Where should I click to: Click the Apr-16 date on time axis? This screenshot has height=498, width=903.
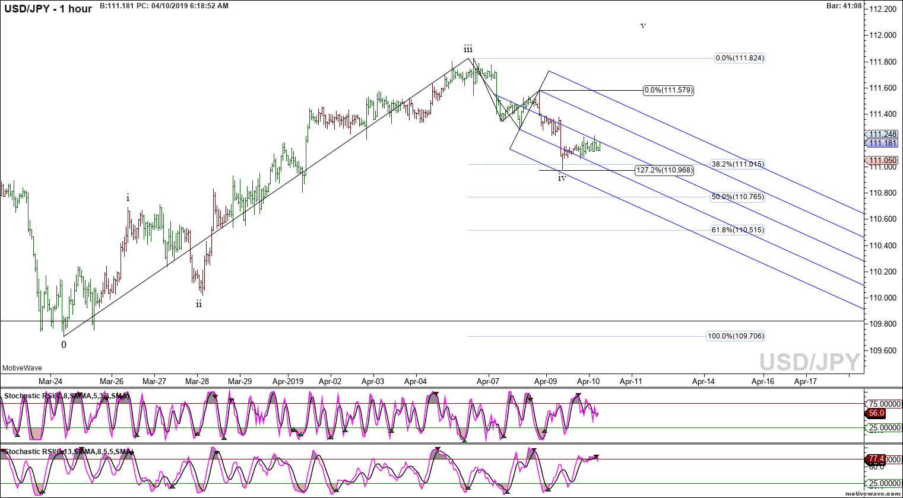coord(763,381)
